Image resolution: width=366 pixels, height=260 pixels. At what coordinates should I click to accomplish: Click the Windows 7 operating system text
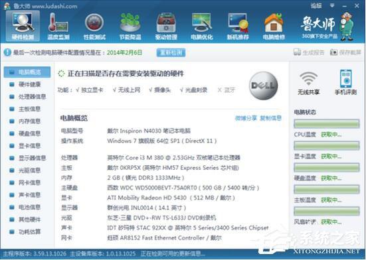pyautogui.click(x=162, y=141)
